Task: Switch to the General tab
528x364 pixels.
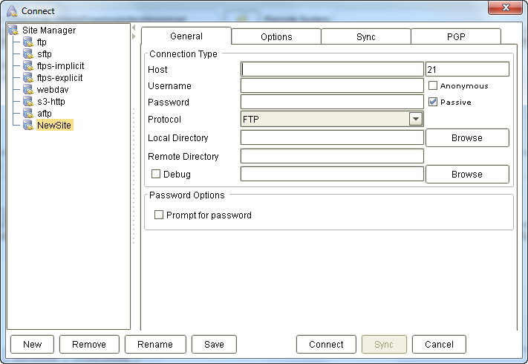Action: 186,36
